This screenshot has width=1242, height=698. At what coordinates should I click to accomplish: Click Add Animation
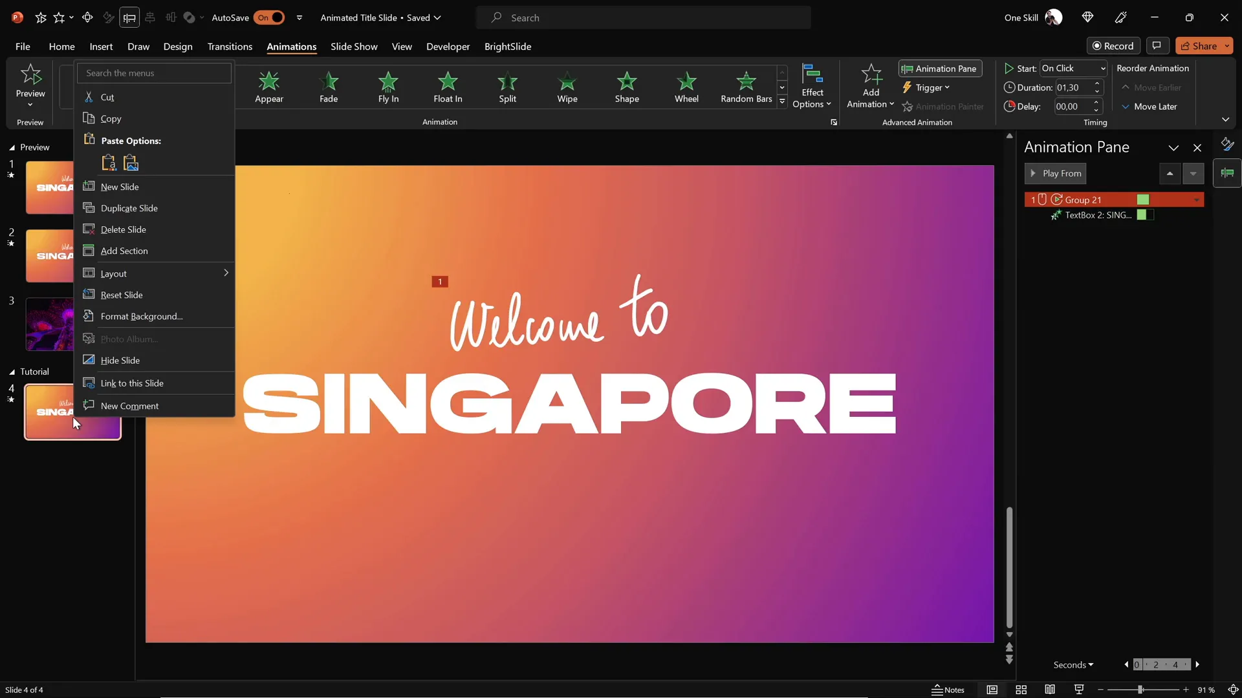pyautogui.click(x=869, y=87)
